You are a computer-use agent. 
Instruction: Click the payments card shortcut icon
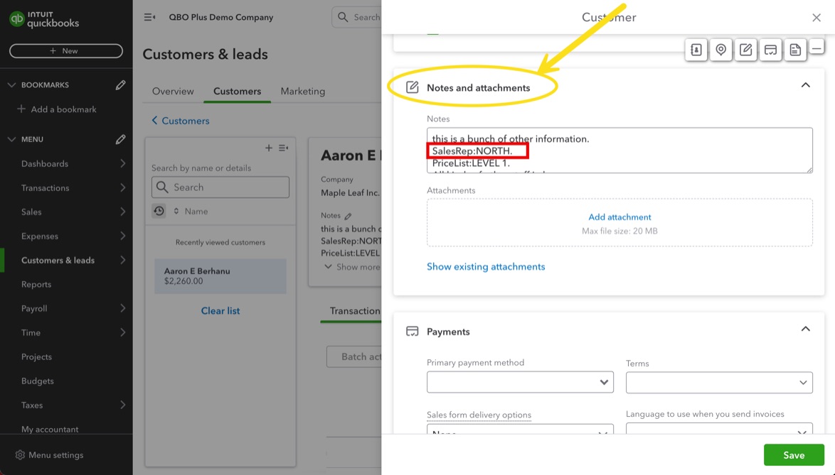coord(770,50)
